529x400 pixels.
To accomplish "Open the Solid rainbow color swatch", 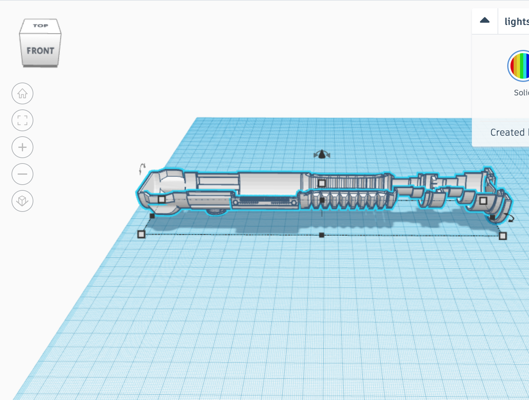I will [519, 66].
